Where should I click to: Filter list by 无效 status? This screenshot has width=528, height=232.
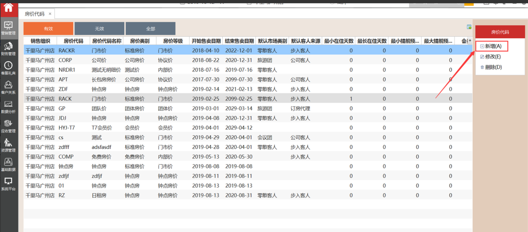99,29
